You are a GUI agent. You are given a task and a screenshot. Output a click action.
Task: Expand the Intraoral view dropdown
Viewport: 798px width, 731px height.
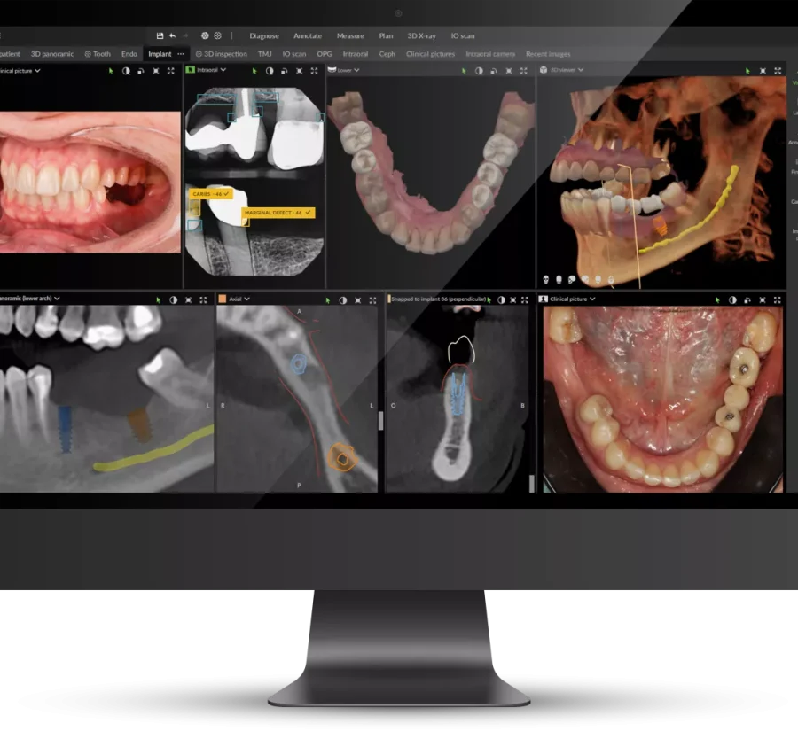pos(223,70)
